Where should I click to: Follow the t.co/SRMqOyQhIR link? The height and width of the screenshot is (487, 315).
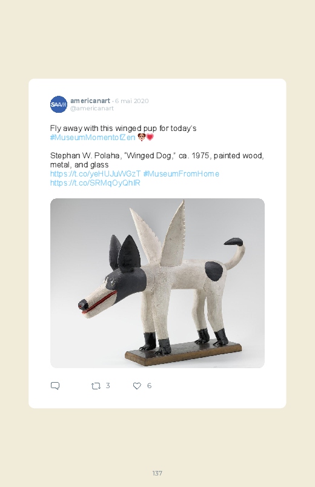pos(95,183)
